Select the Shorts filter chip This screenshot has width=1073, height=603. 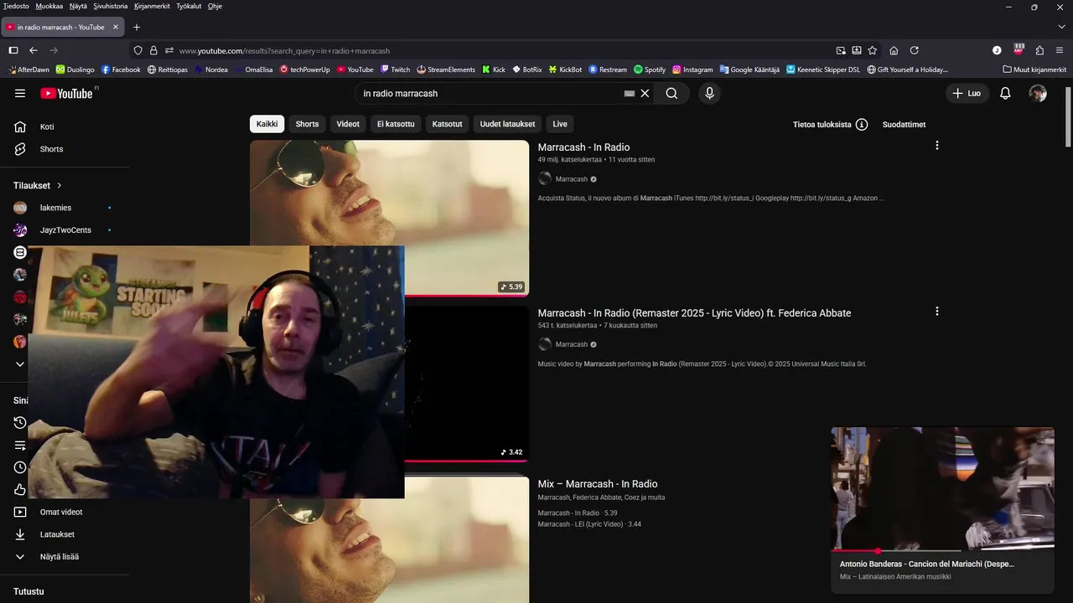click(x=307, y=124)
